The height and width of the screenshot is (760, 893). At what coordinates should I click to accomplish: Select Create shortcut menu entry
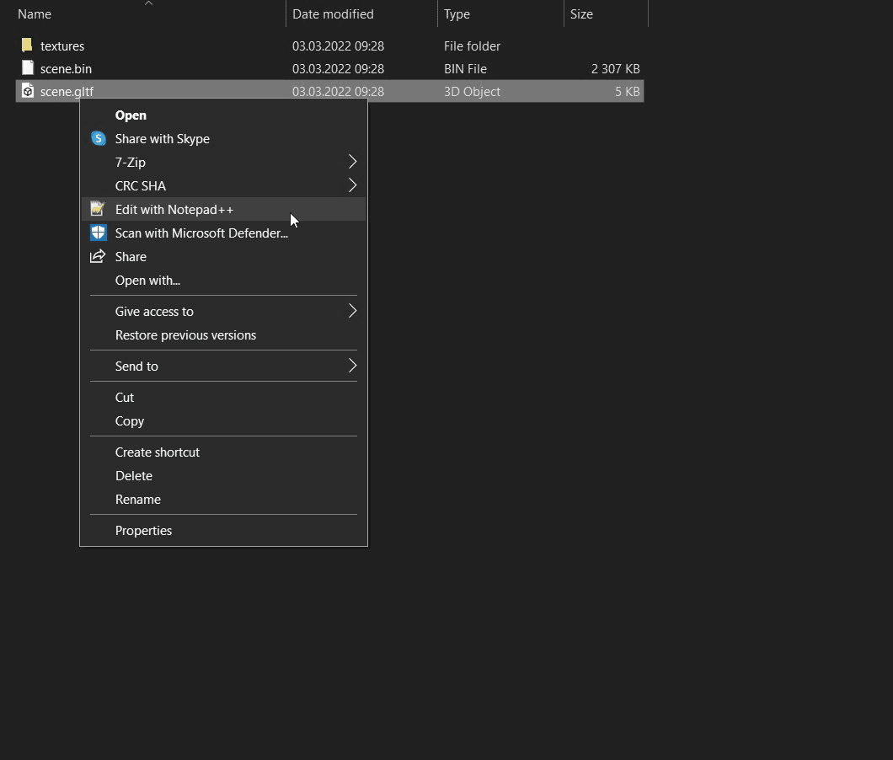tap(157, 452)
